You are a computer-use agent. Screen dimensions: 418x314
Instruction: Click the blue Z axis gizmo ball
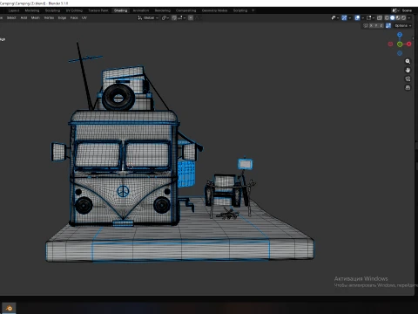(x=400, y=35)
